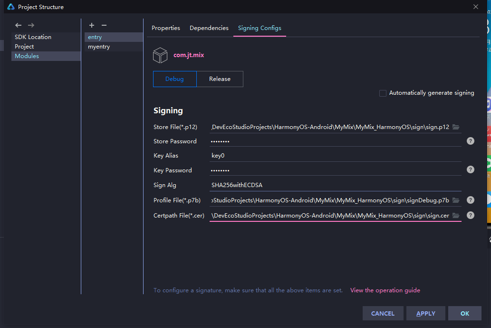
Task: Click the com.jt.mix package name
Action: (189, 55)
